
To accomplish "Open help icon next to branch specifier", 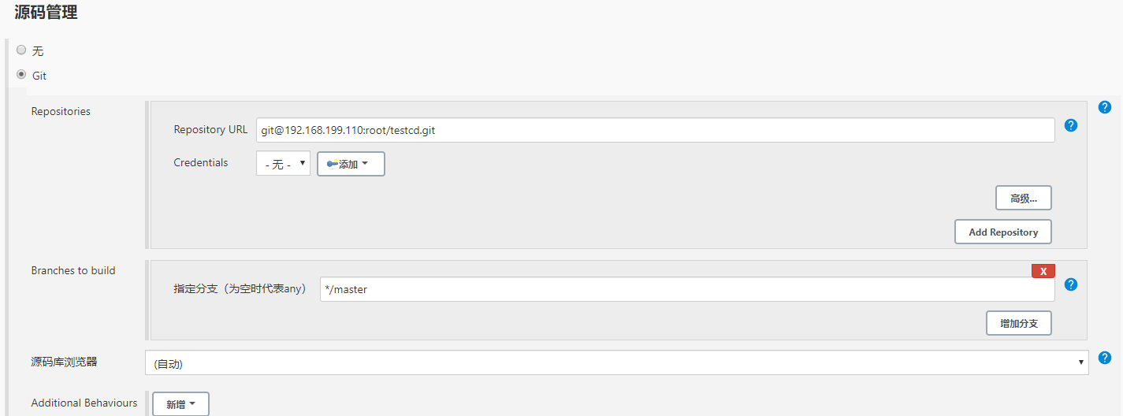I will (x=1070, y=284).
